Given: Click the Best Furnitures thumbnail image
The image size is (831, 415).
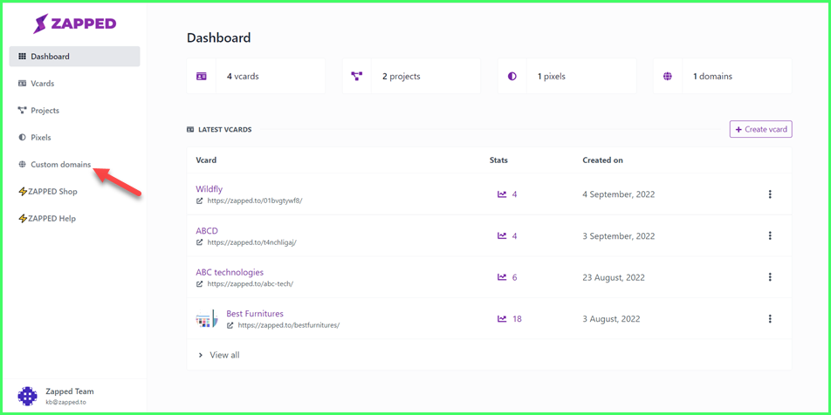Looking at the screenshot, I should click(x=206, y=319).
